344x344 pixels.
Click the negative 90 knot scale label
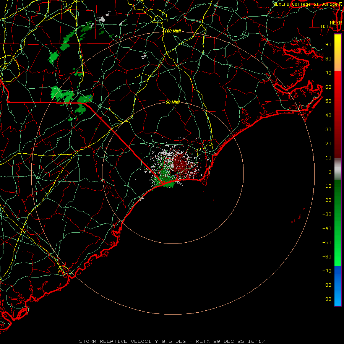pyautogui.click(x=327, y=299)
